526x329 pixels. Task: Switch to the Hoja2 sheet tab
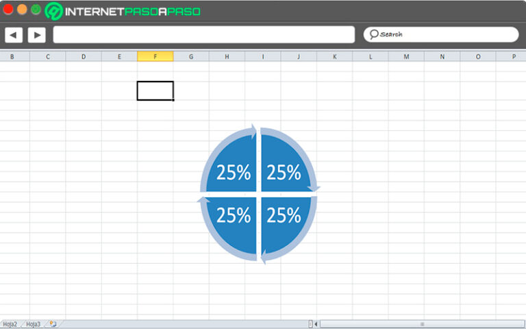pos(10,324)
